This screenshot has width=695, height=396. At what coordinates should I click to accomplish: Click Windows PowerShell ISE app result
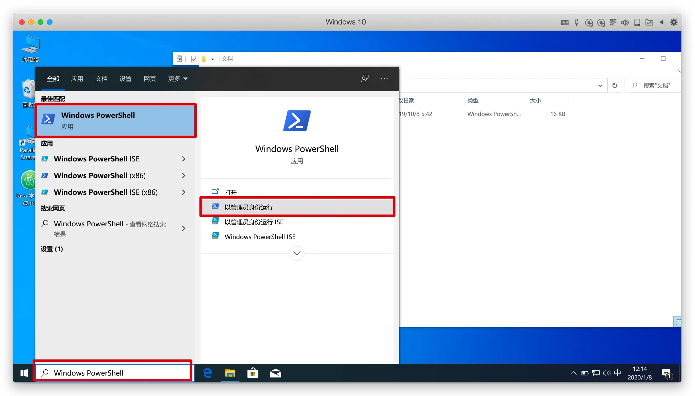coord(97,159)
